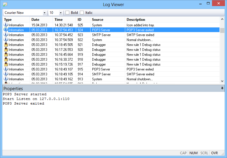
Task: Enable the Bold checkbox
Action: coord(67,13)
